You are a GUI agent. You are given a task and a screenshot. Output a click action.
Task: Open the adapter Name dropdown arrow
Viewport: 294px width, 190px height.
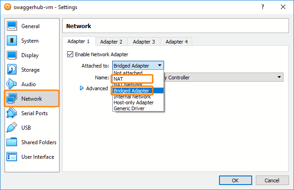tap(279, 78)
